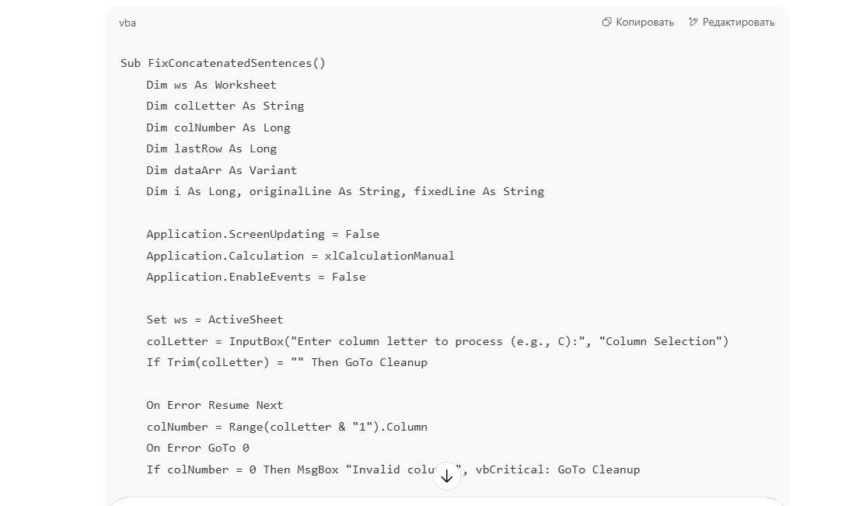Click the Редактировать text label
Image resolution: width=852 pixels, height=506 pixels.
(x=739, y=22)
